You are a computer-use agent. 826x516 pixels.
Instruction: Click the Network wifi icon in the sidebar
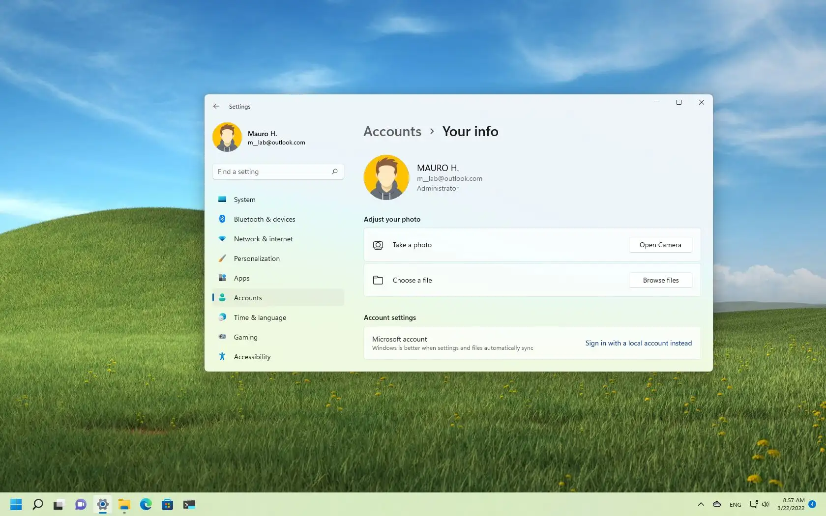[222, 239]
